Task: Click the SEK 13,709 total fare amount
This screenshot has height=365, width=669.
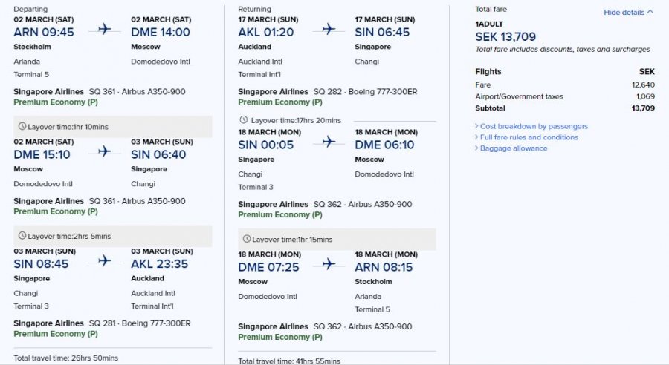Action: [505, 36]
